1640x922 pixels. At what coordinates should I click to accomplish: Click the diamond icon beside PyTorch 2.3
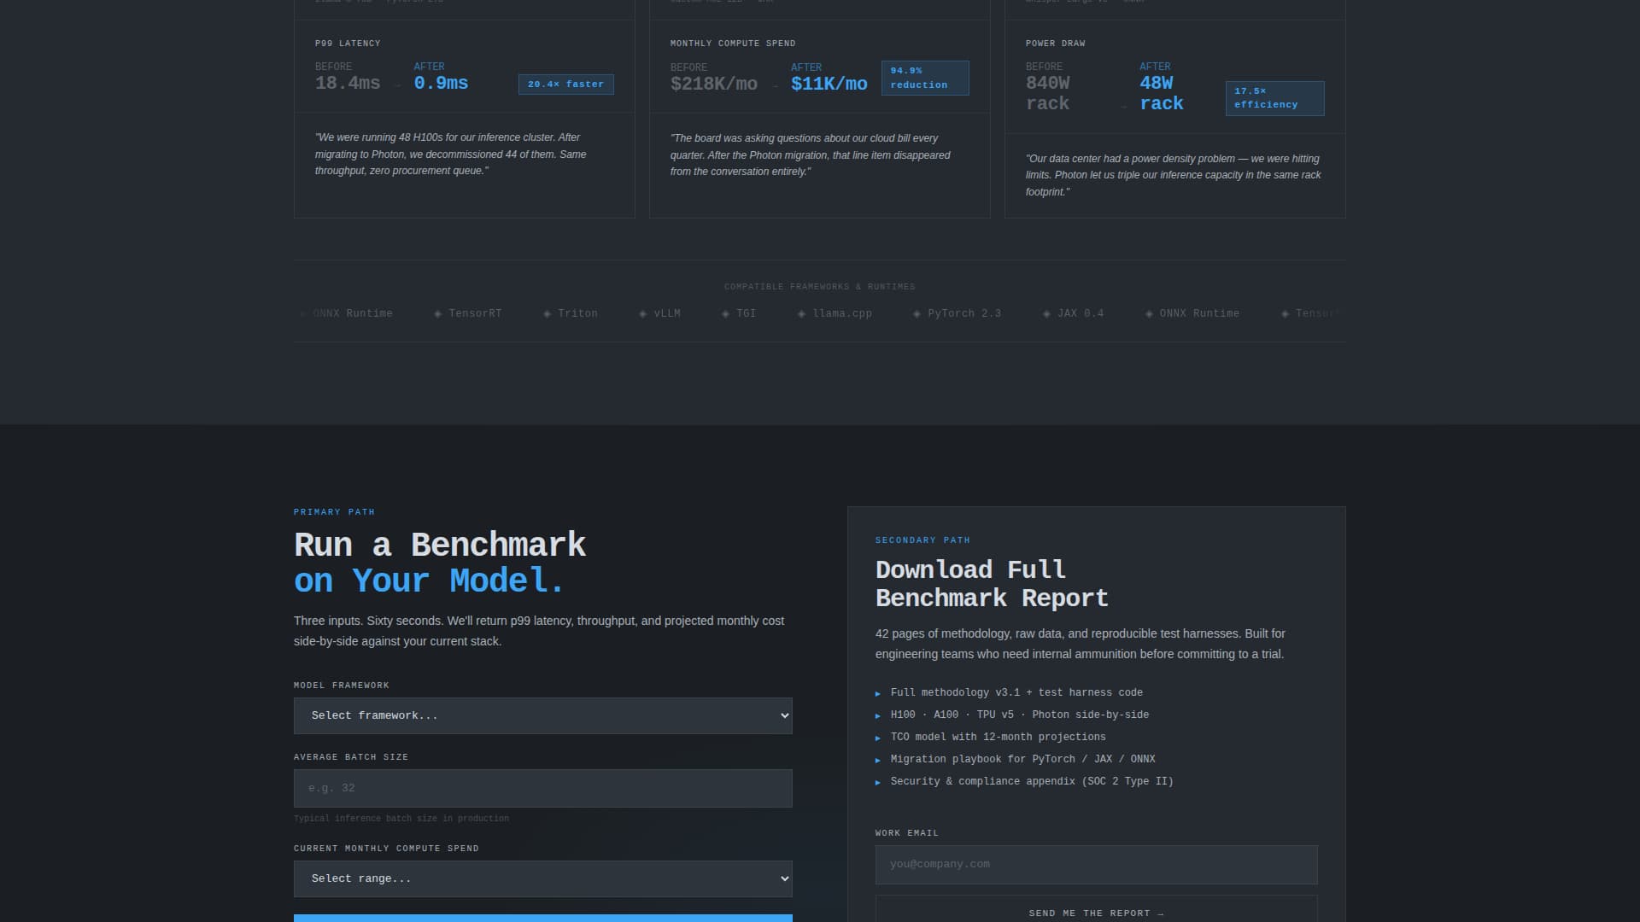click(917, 314)
